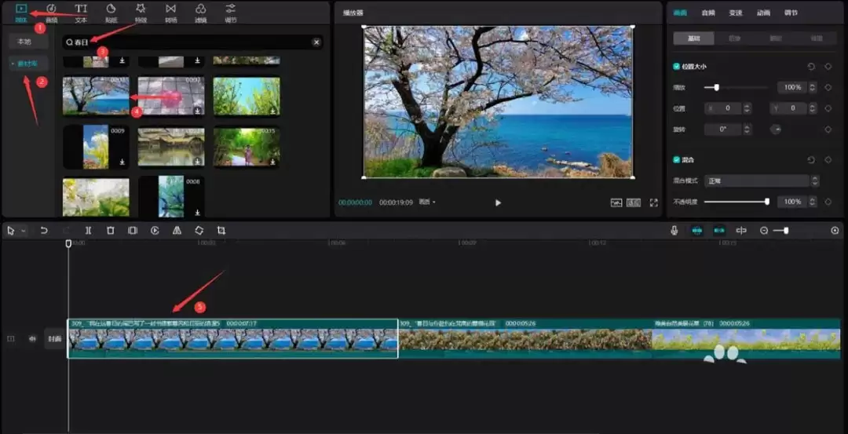
Task: Click the microphone record voiceover icon
Action: [x=674, y=231]
